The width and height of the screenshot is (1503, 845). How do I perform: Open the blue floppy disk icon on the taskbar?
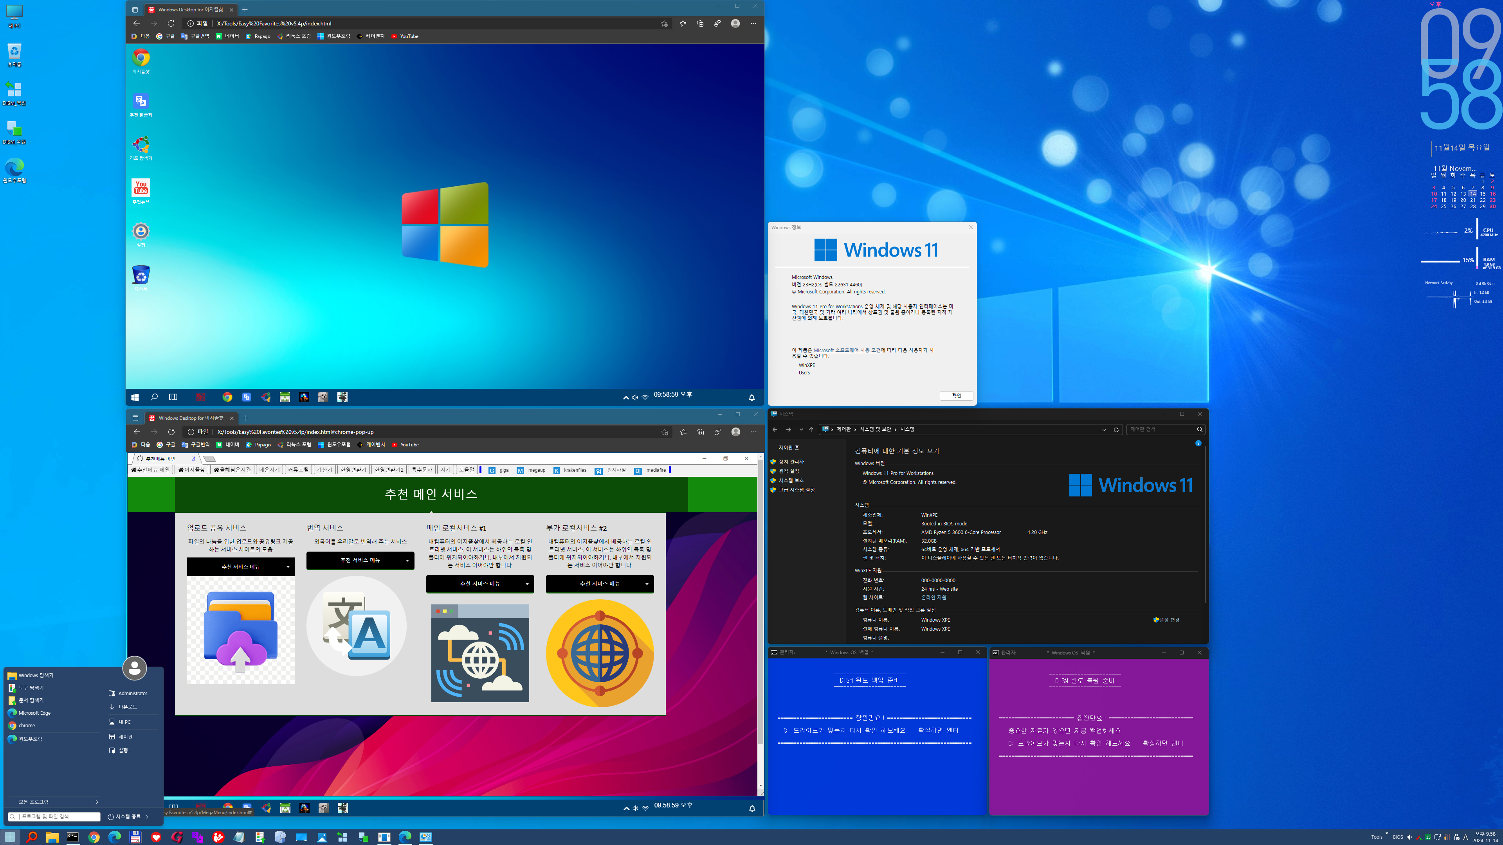click(x=135, y=837)
